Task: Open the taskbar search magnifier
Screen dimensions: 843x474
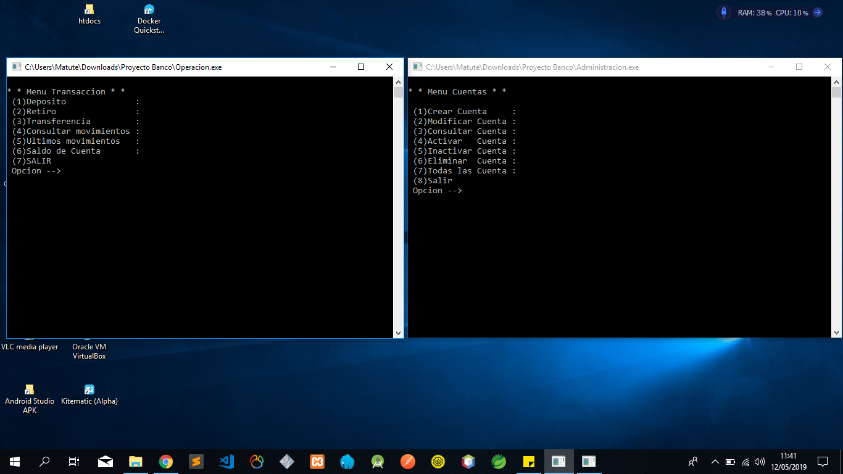Action: tap(44, 462)
